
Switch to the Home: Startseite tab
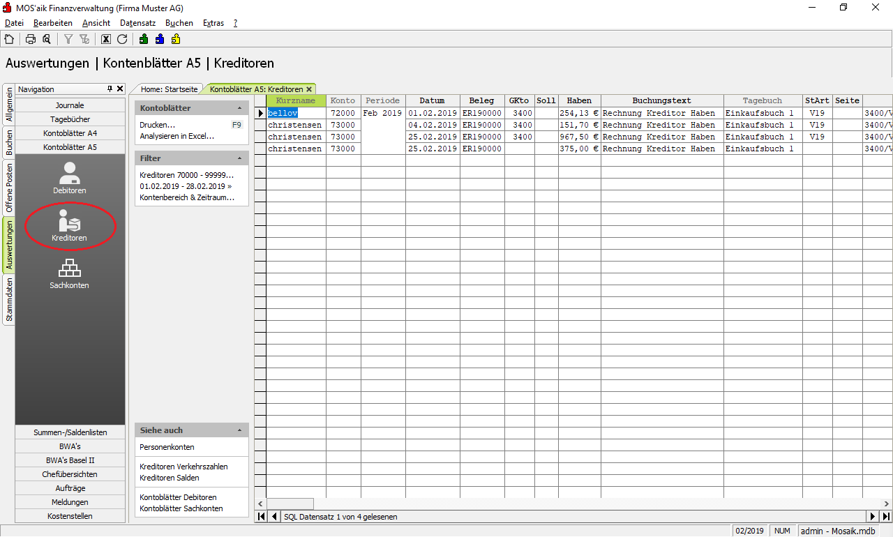(169, 89)
